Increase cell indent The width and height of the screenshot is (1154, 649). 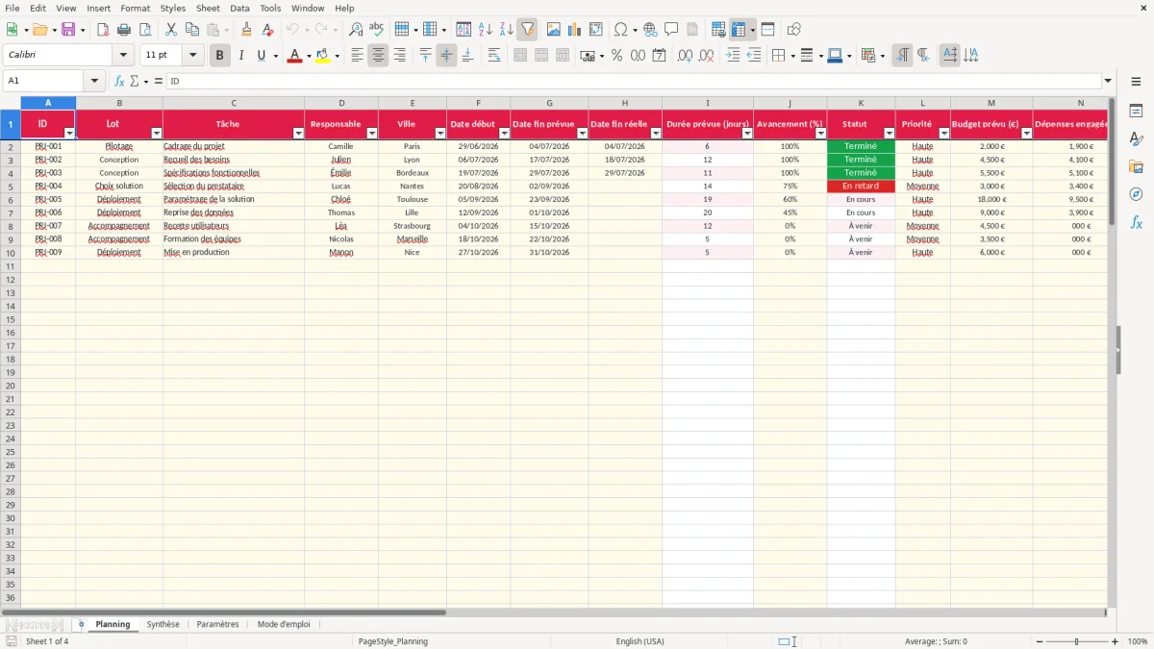(733, 56)
